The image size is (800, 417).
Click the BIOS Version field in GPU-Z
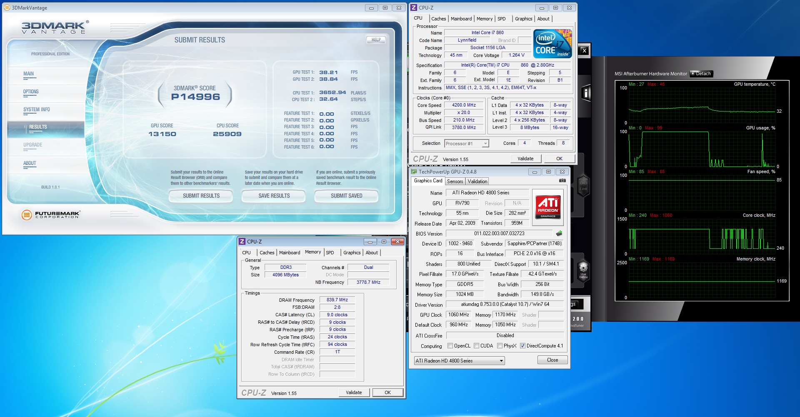click(x=499, y=233)
